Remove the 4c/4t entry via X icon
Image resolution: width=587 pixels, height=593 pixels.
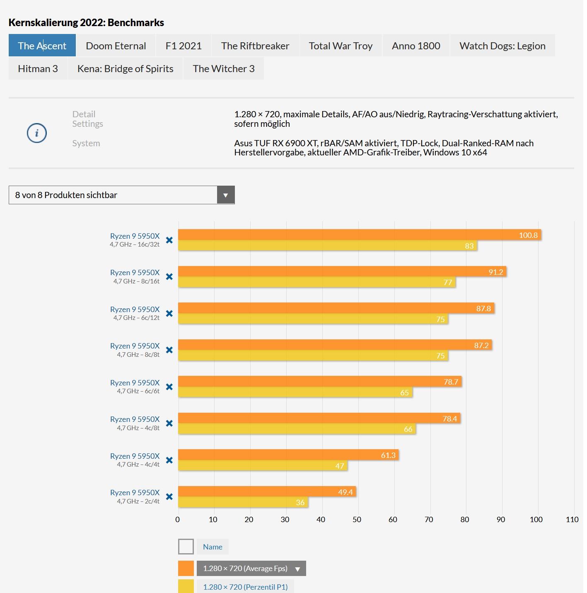[x=169, y=460]
